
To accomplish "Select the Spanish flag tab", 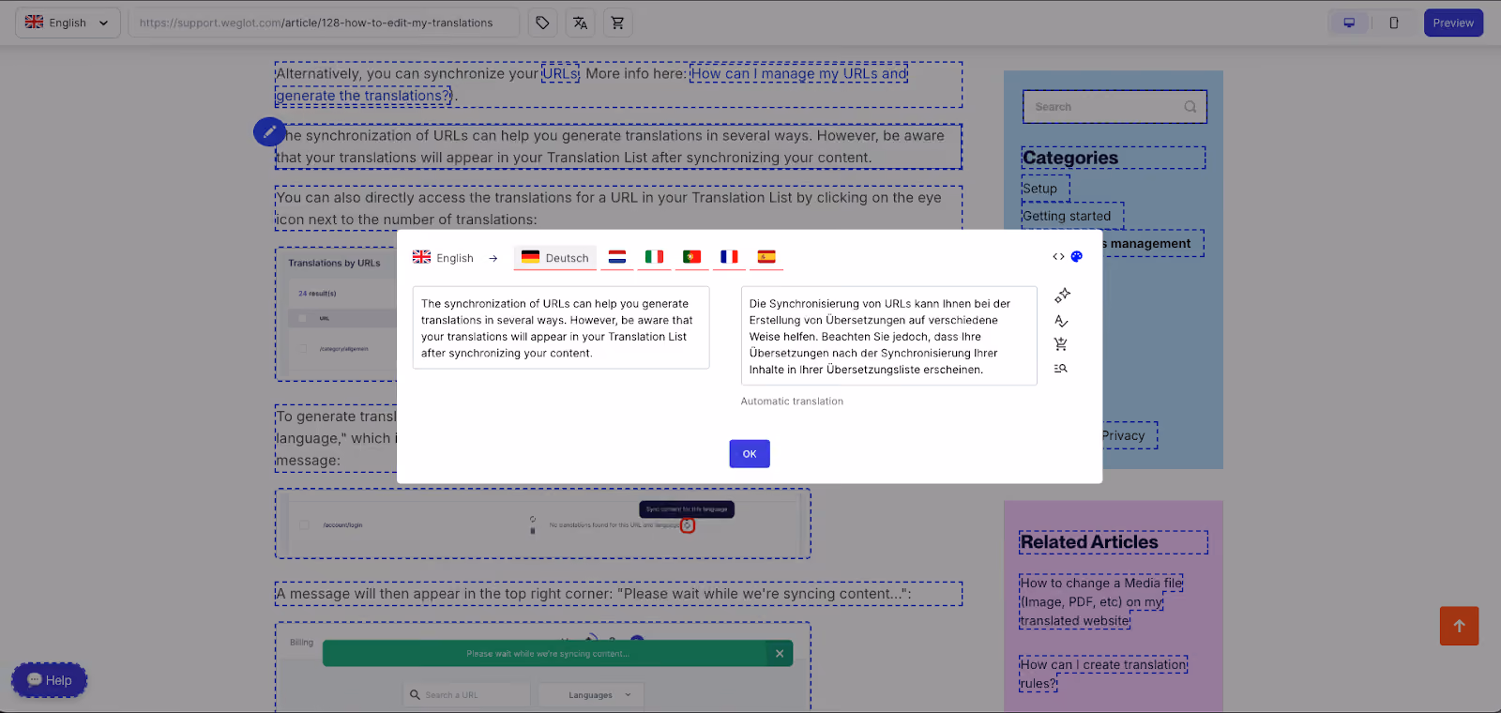I will pos(766,257).
